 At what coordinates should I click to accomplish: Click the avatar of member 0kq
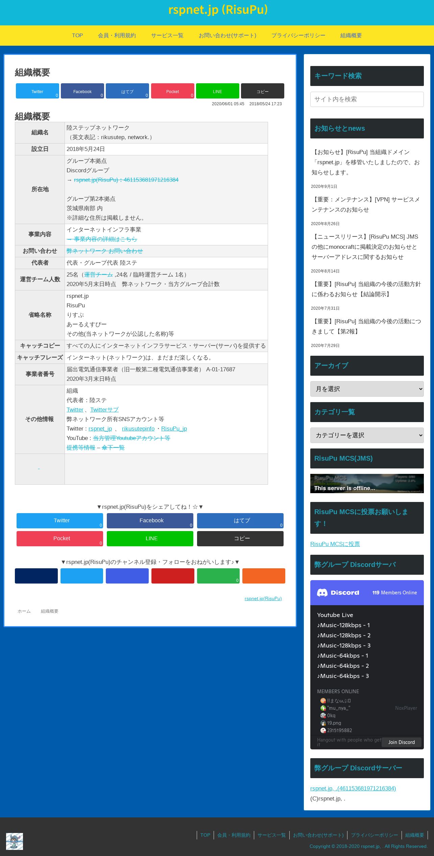[323, 716]
